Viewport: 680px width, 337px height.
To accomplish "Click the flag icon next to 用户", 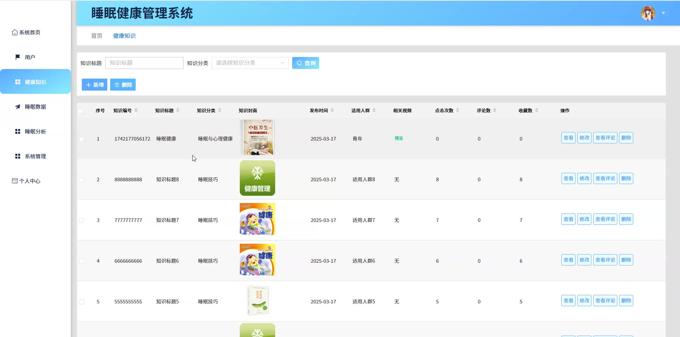I will tap(18, 57).
